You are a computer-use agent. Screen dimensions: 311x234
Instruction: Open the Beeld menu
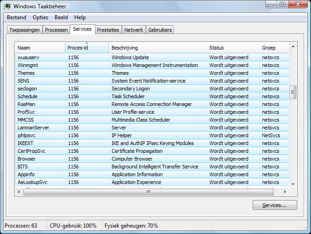[x=61, y=17]
